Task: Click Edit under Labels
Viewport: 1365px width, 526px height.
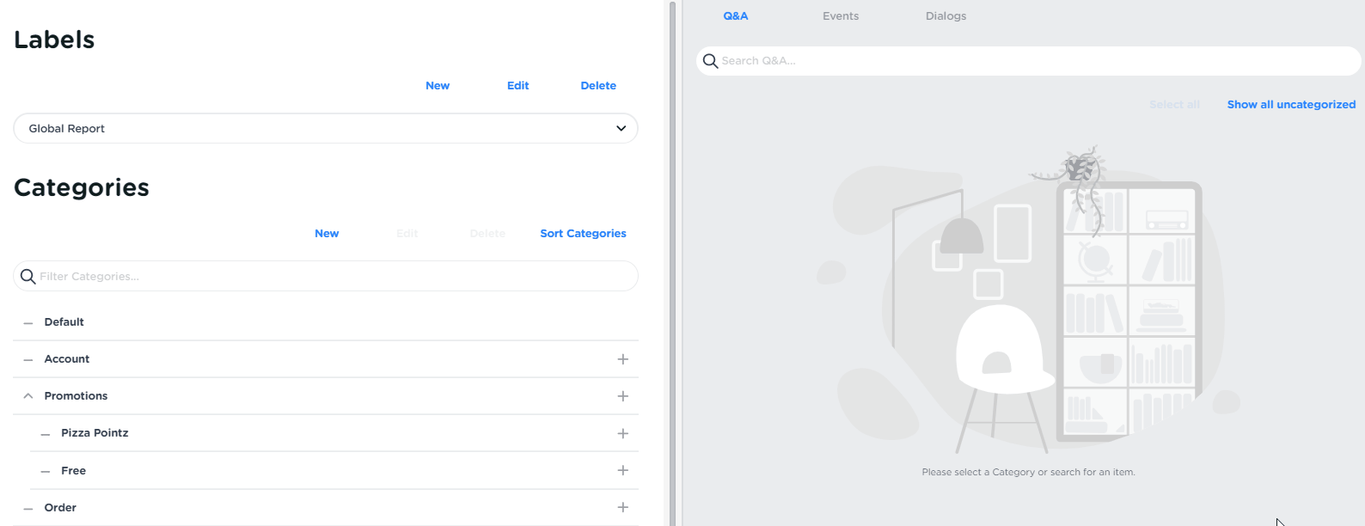Action: pos(517,86)
